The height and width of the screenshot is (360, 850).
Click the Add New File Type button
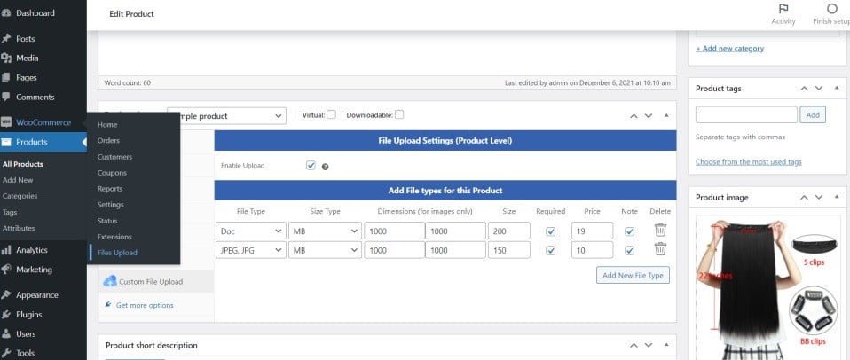(x=633, y=275)
